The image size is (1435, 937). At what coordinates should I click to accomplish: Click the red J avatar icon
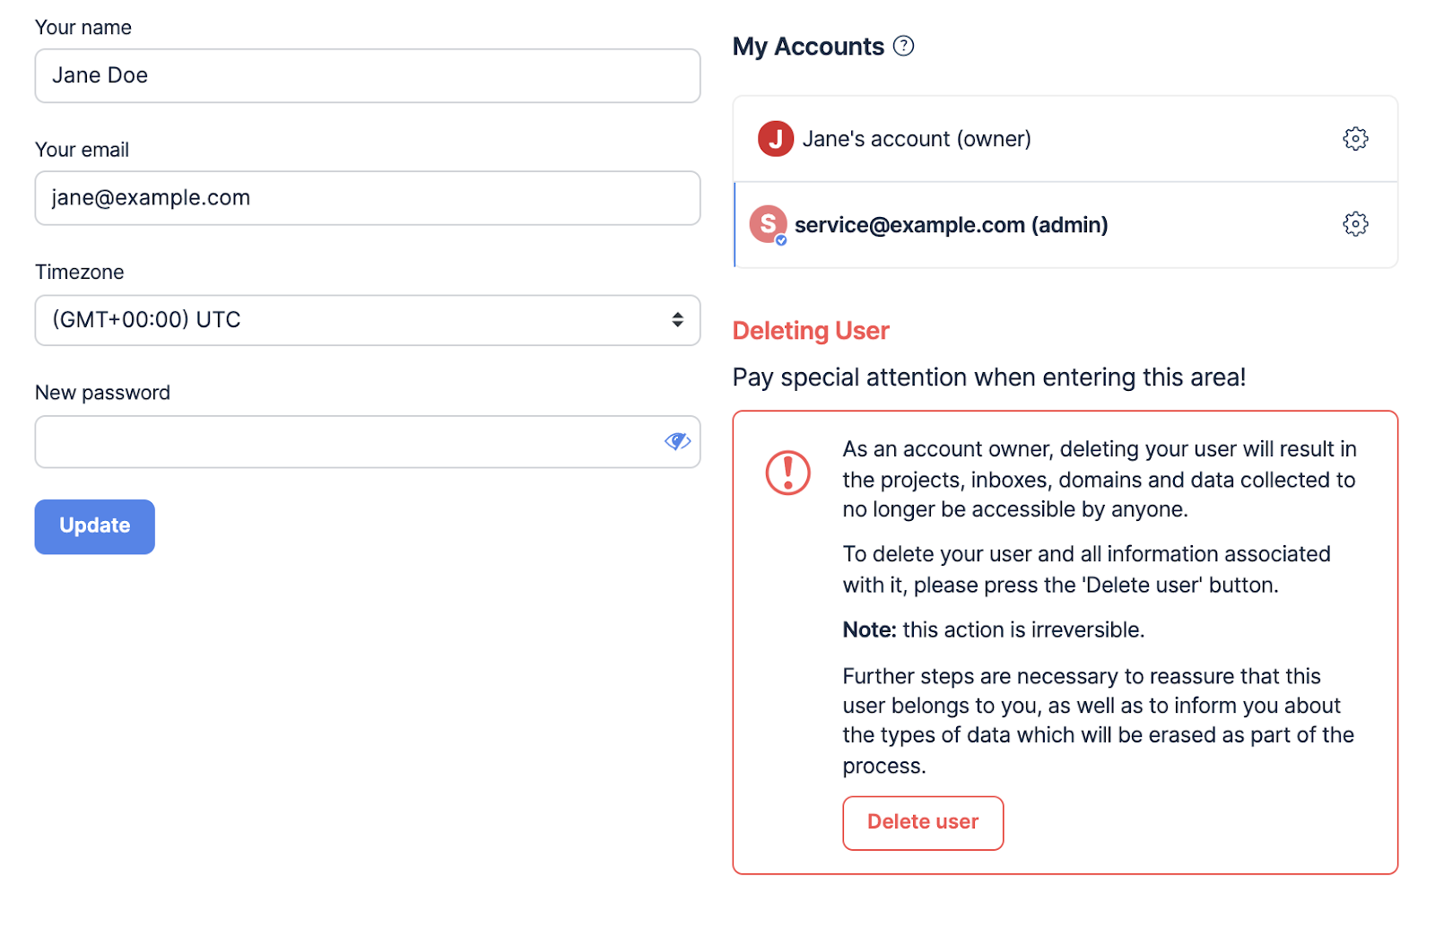(775, 139)
